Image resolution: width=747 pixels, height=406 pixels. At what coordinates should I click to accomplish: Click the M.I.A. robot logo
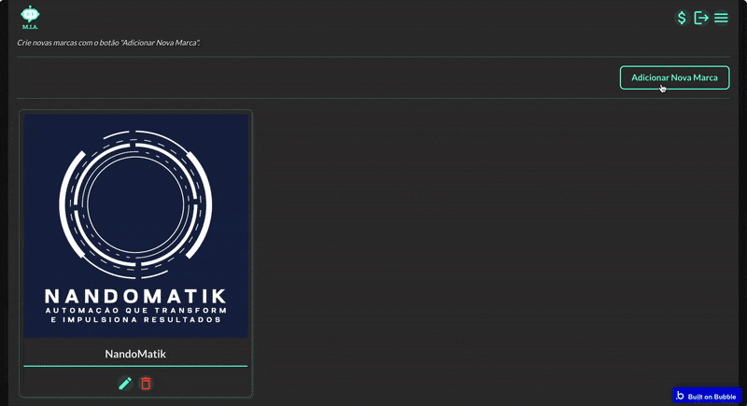30,18
